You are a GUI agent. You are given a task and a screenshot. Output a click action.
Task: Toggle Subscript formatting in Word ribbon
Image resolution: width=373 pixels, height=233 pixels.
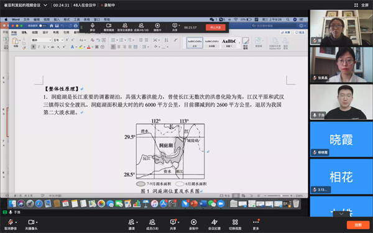(58, 47)
